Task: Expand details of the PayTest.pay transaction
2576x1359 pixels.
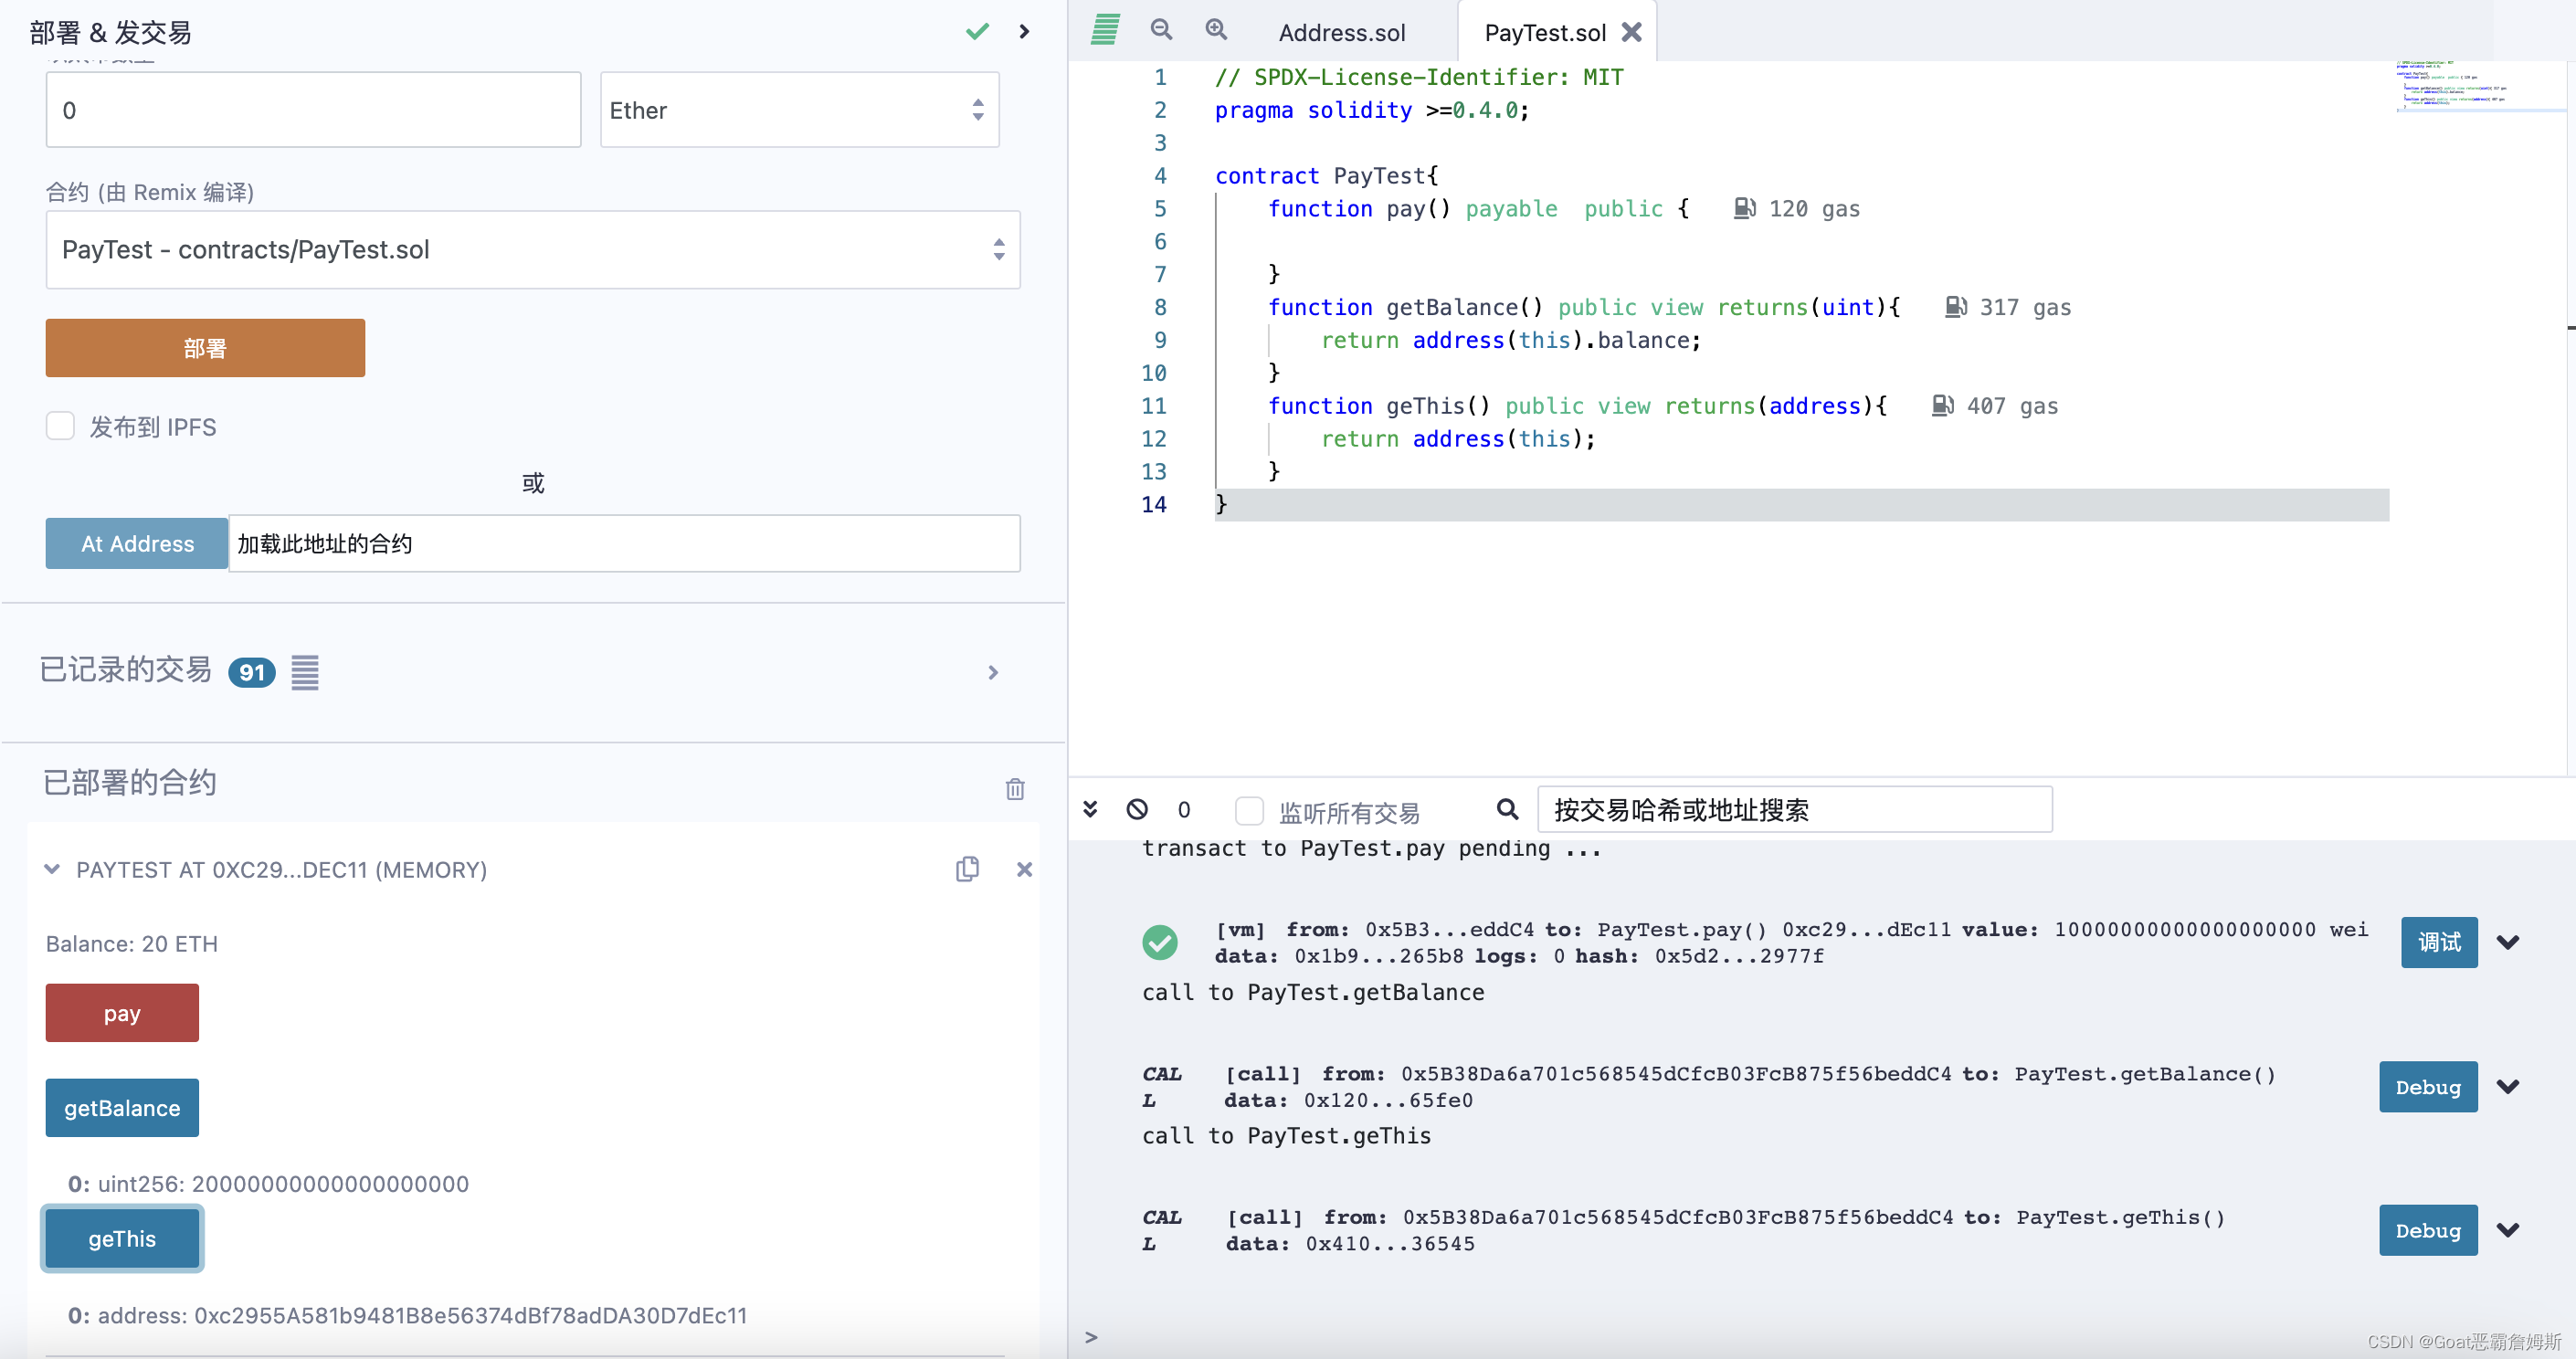Action: 2507,942
